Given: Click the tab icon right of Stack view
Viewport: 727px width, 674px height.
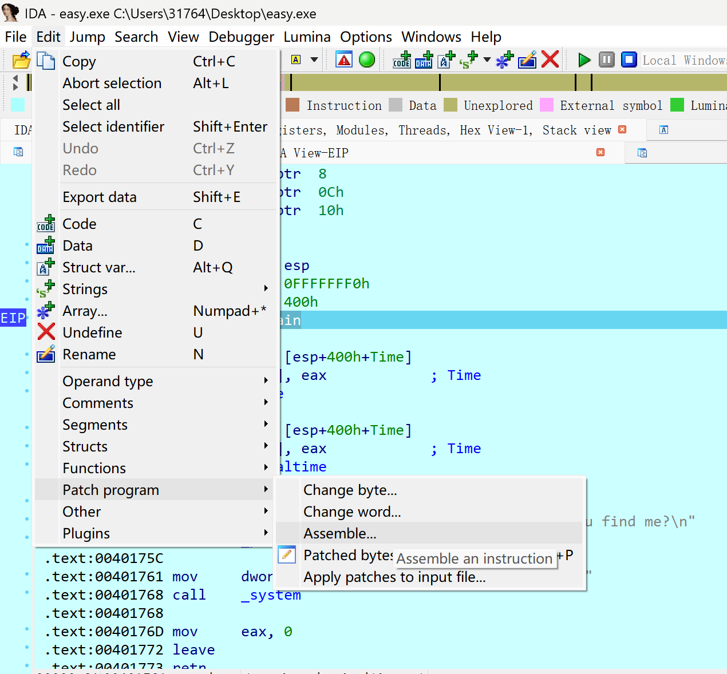Looking at the screenshot, I should click(664, 130).
